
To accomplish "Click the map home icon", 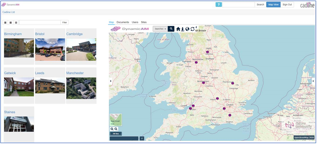I will pyautogui.click(x=178, y=29).
